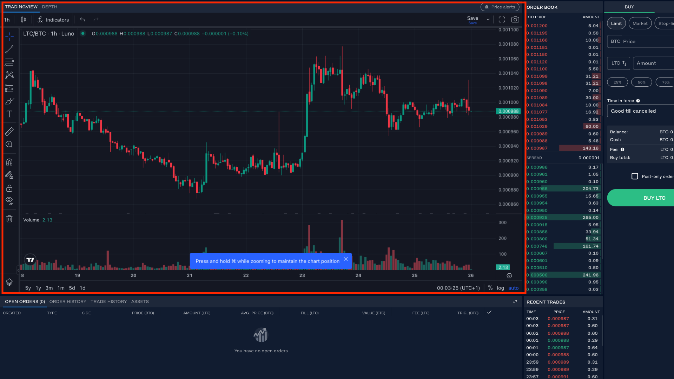Open the timezone selector 00:03:25 (UTC+1)
Image resolution: width=674 pixels, height=379 pixels.
click(458, 288)
